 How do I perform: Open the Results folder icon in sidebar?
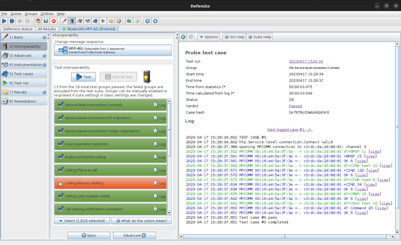coord(5,92)
